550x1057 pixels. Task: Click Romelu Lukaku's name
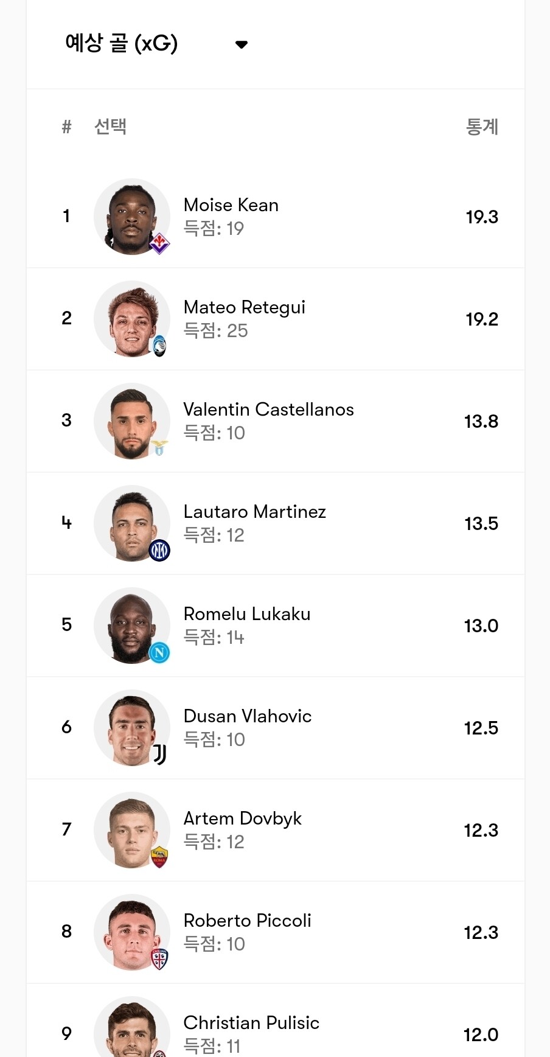(247, 614)
